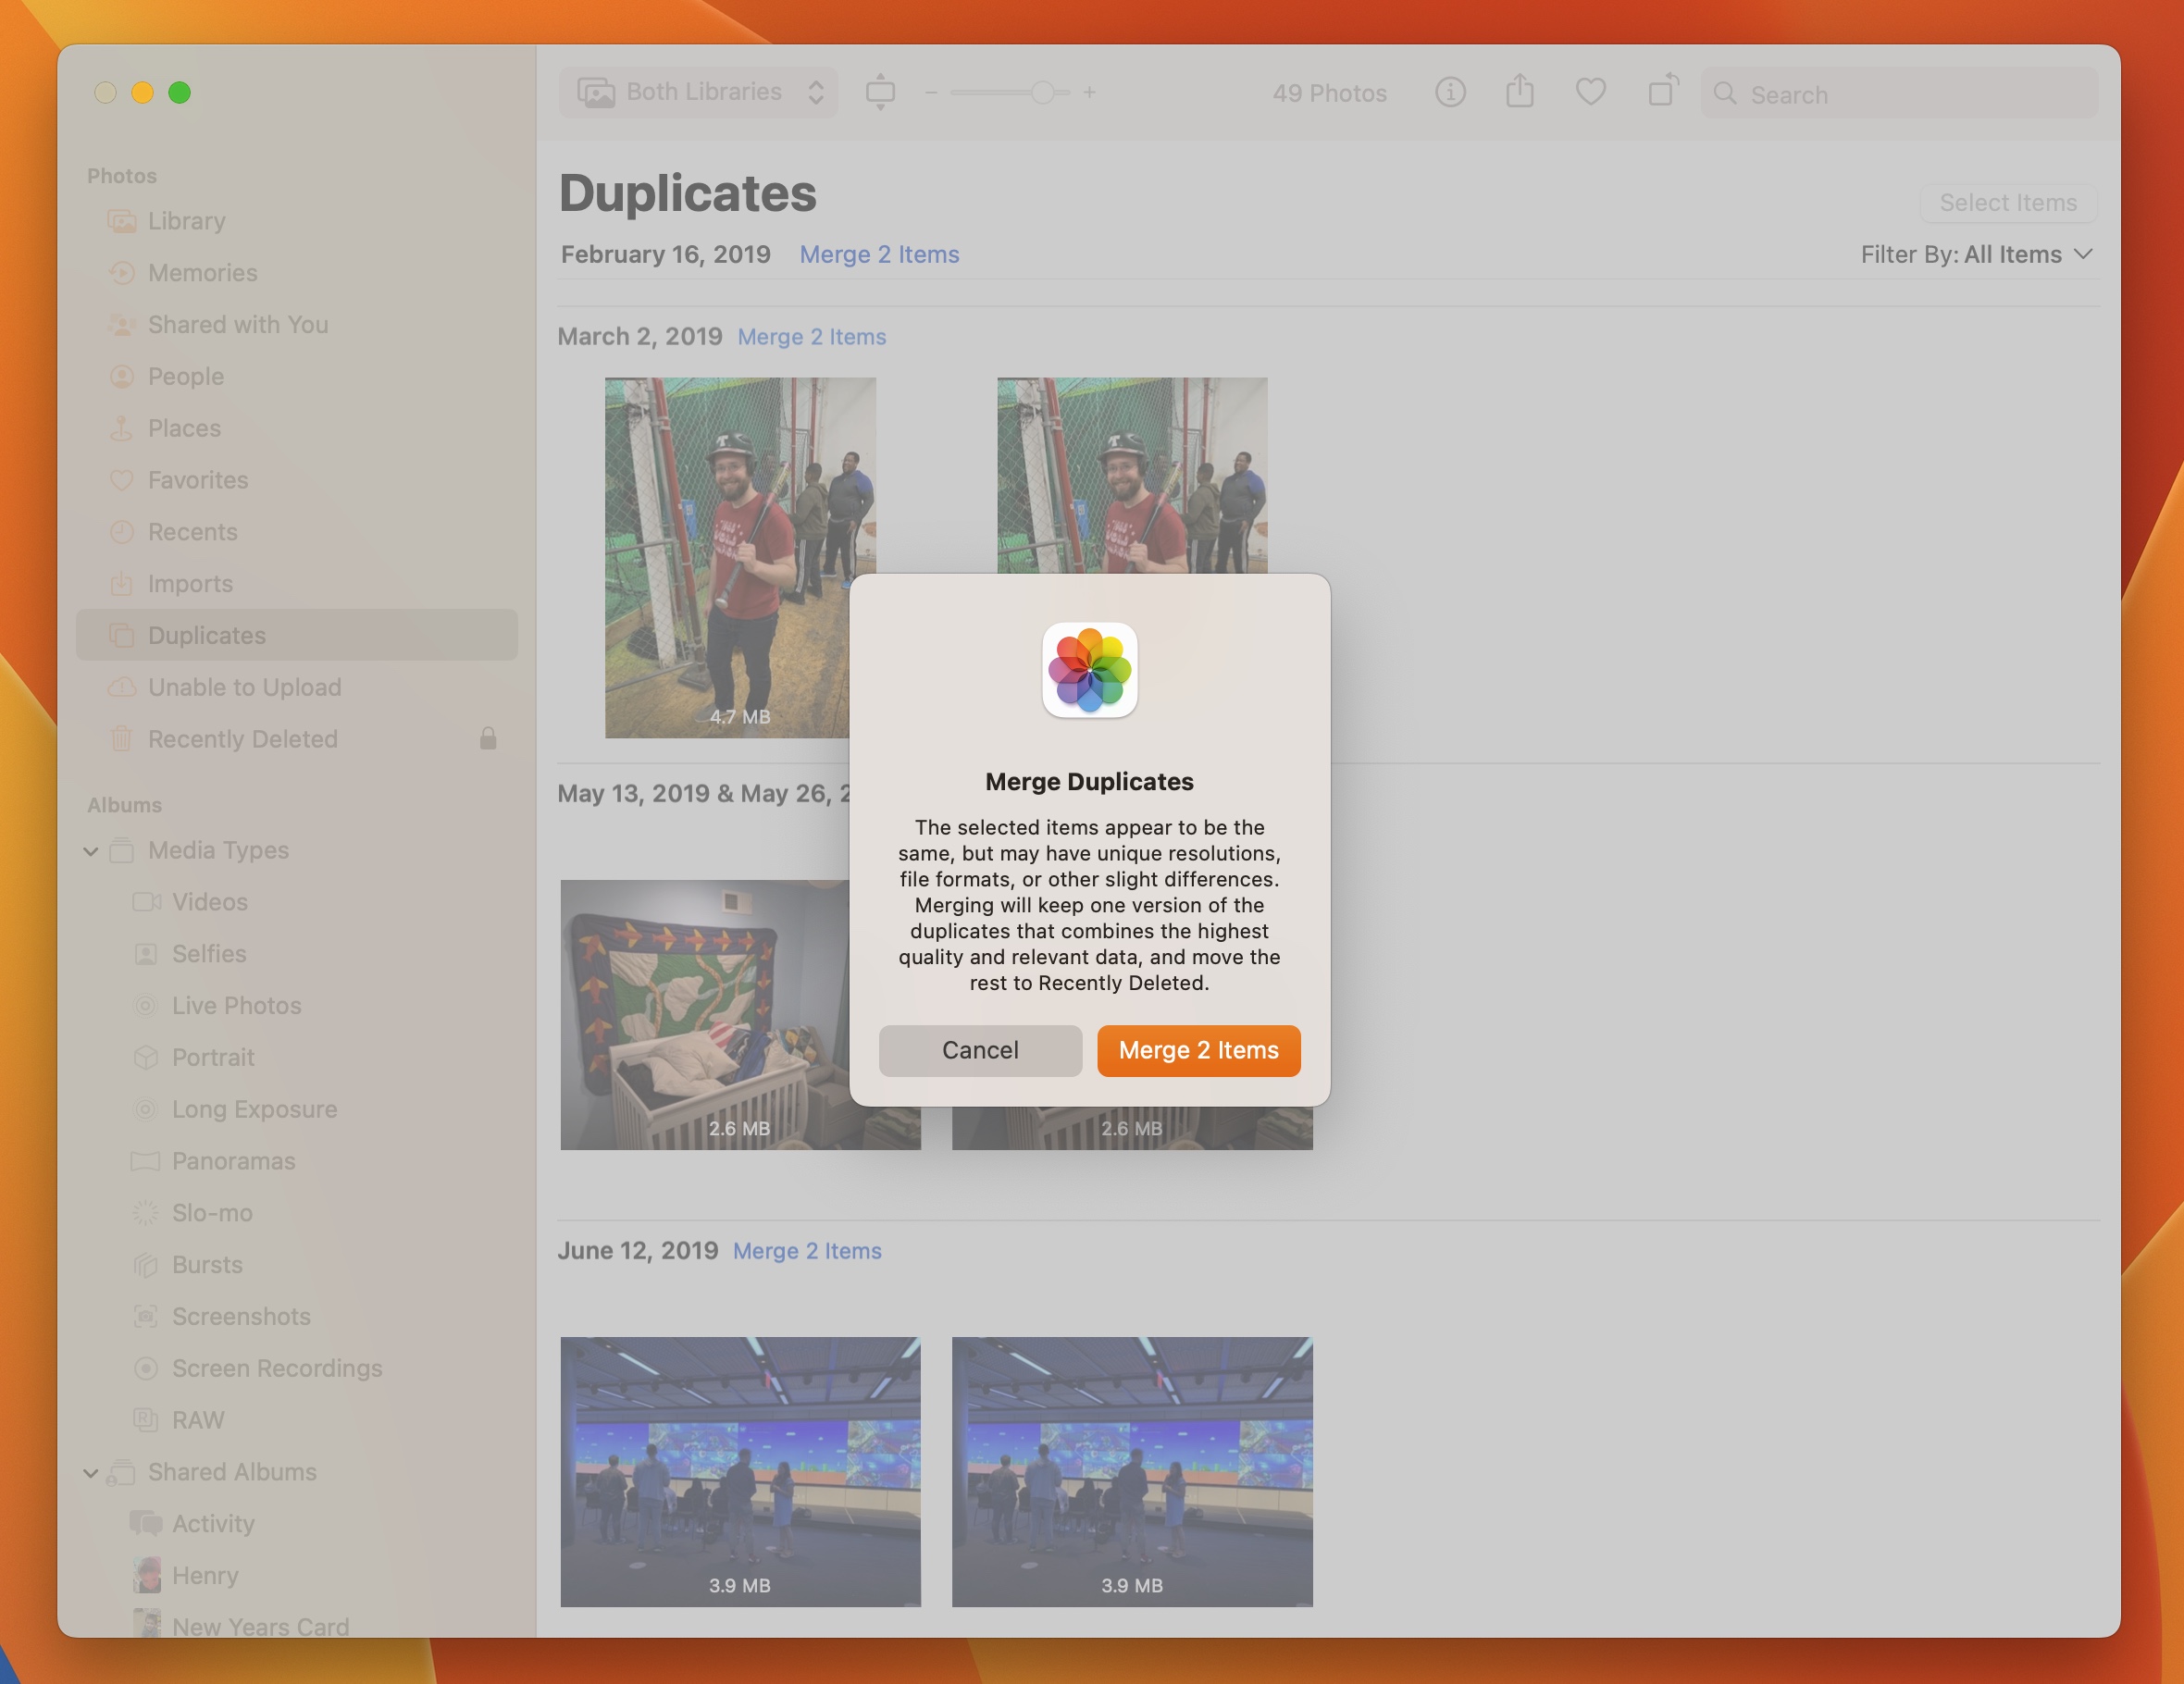Click the zoom-in plus icon
The image size is (2184, 1684).
1090,92
